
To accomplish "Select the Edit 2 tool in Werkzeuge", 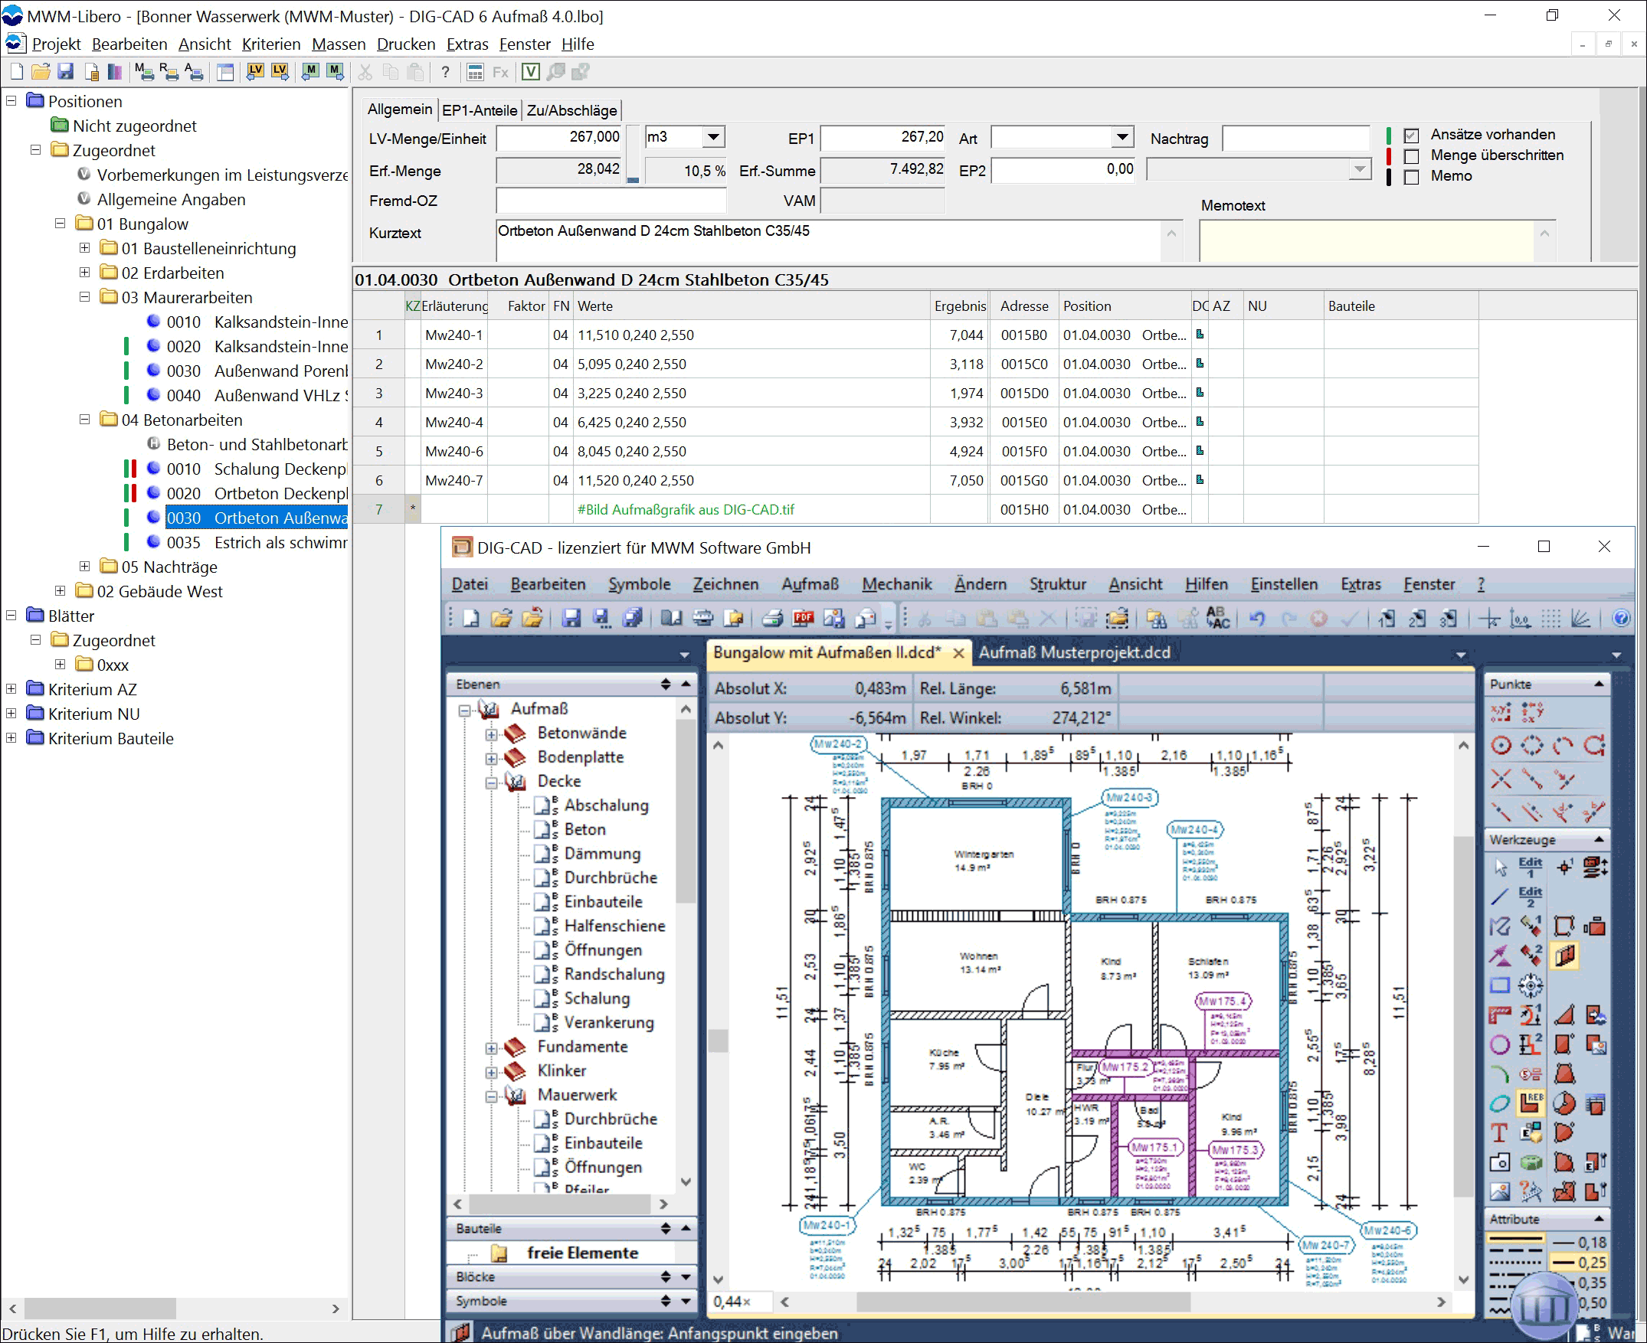I will pyautogui.click(x=1530, y=897).
